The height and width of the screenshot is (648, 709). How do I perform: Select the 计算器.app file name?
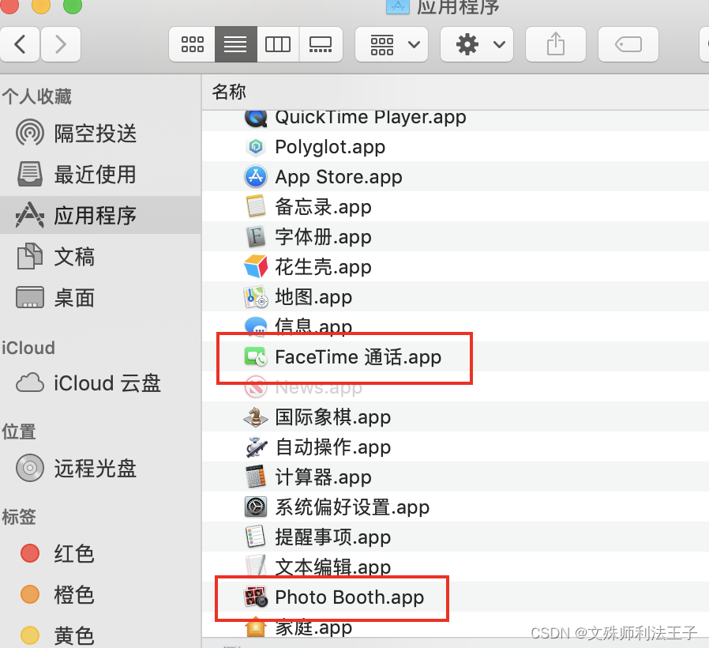pyautogui.click(x=323, y=477)
